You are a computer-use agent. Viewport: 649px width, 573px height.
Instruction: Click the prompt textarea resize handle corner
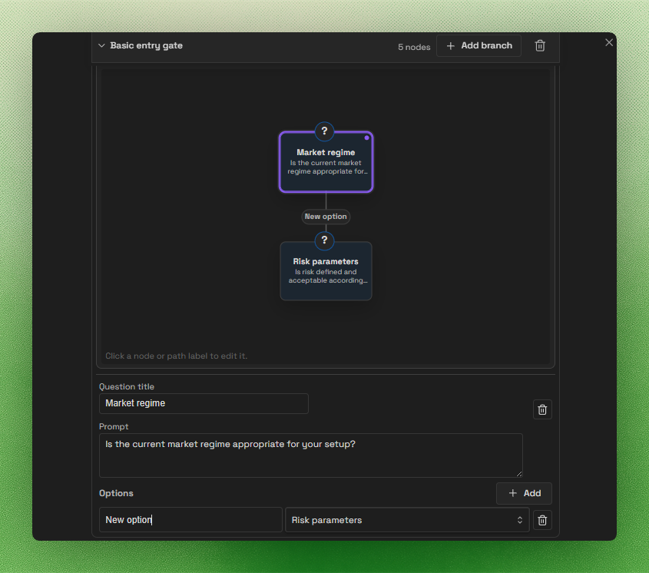[519, 474]
